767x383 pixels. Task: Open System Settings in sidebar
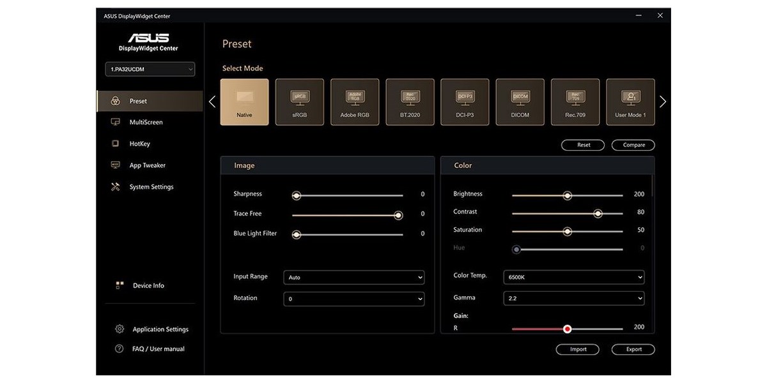click(150, 187)
